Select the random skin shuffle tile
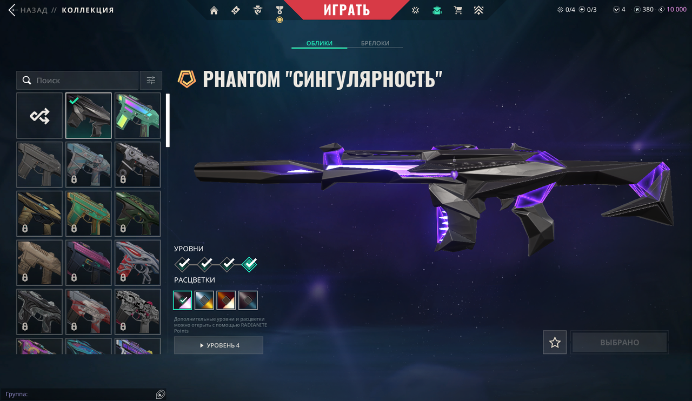Screen dimensions: 692x401 click(x=39, y=116)
